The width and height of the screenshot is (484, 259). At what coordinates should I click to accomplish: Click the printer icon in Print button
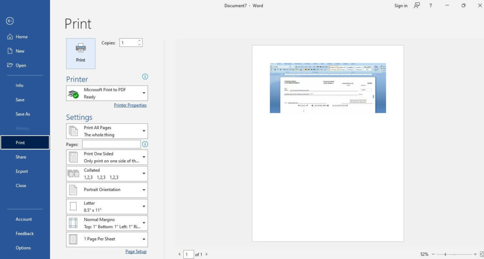80,48
